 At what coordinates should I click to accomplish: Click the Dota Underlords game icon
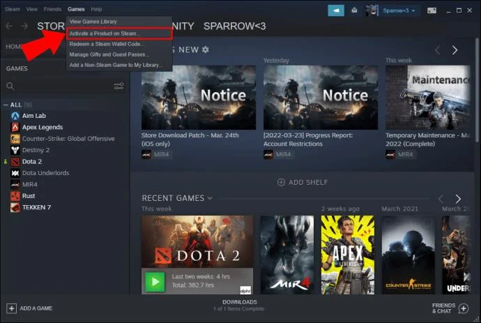pos(15,173)
